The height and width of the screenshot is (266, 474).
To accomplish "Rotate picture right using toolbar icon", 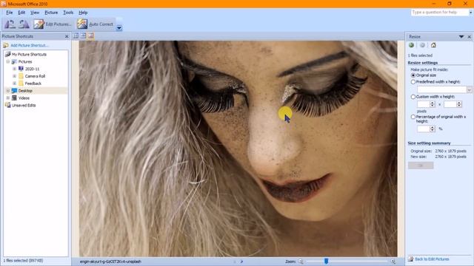I will (x=24, y=24).
